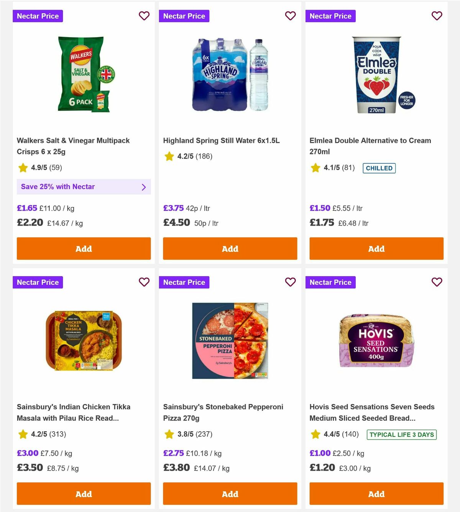Open the Highland Spring Still Water product page
The height and width of the screenshot is (512, 460).
[x=222, y=141]
